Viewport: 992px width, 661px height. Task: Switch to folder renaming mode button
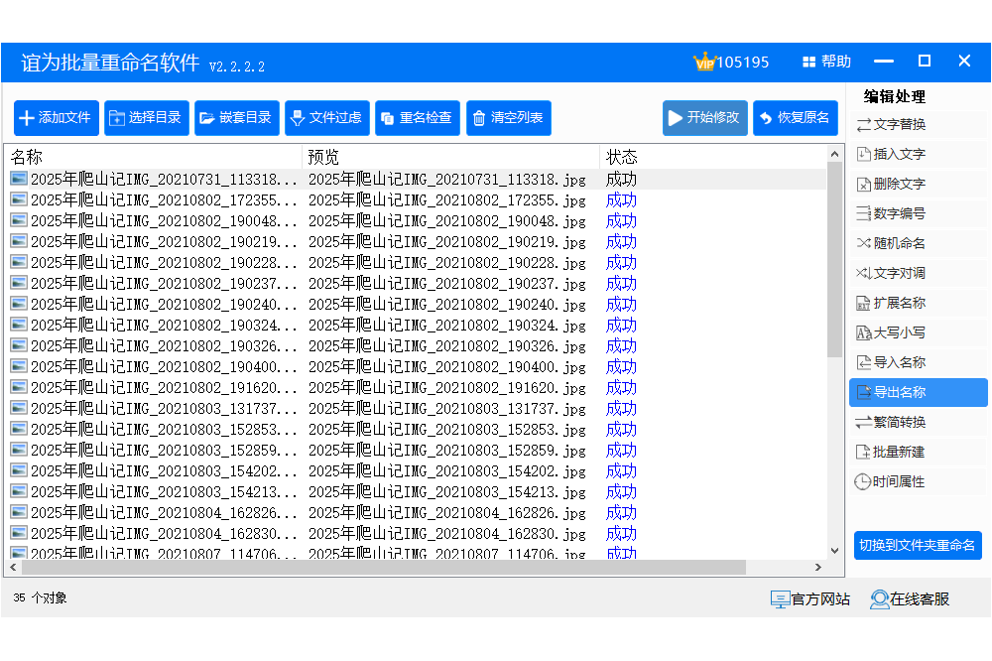click(x=917, y=545)
